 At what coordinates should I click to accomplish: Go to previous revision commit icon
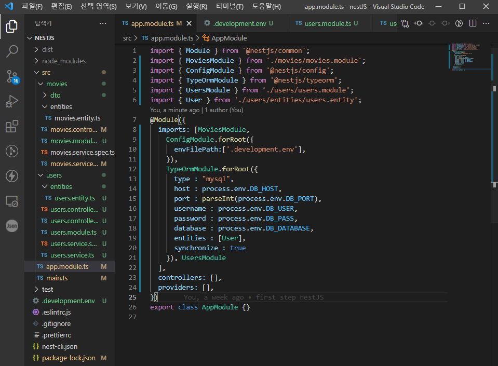[419, 23]
